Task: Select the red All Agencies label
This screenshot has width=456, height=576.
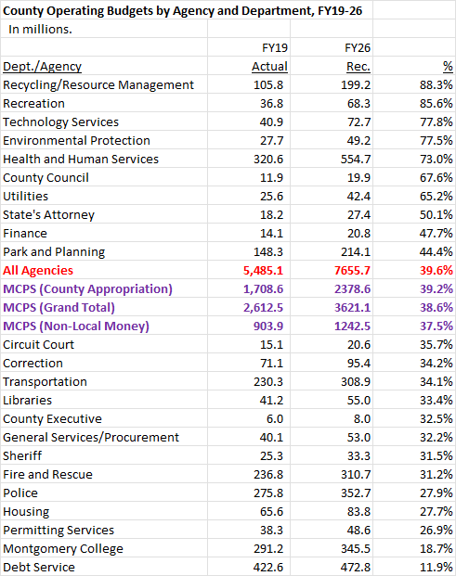Action: 38,270
